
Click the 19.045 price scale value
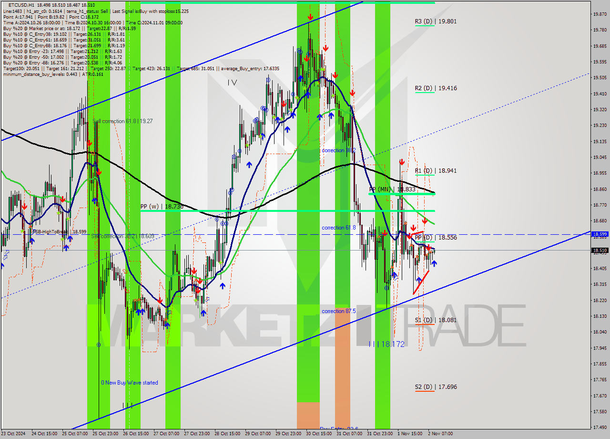tap(600, 157)
